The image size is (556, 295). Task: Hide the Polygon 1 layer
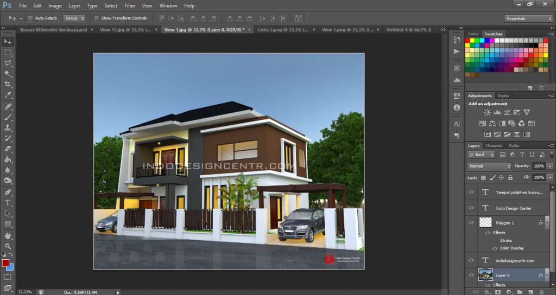[471, 222]
